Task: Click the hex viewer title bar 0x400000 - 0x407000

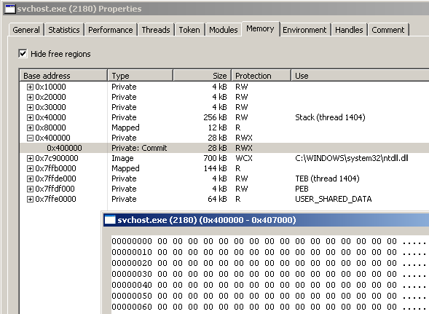Action: [266, 220]
